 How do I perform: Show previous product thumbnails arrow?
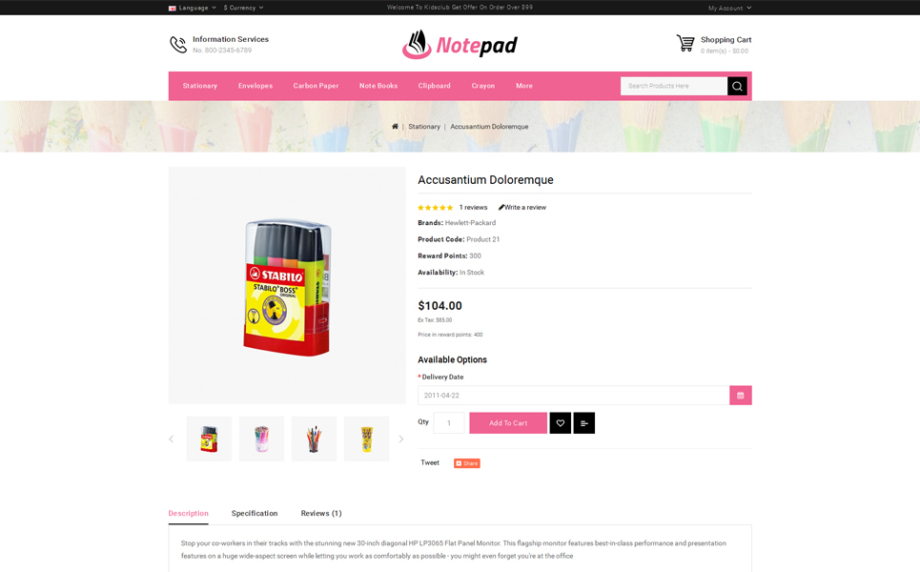(x=172, y=439)
